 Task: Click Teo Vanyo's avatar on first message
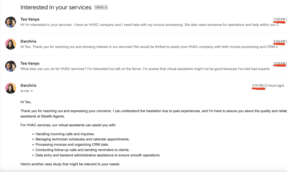tap(11, 22)
